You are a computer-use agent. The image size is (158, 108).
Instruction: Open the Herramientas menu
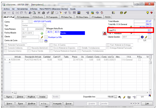(x=22, y=9)
